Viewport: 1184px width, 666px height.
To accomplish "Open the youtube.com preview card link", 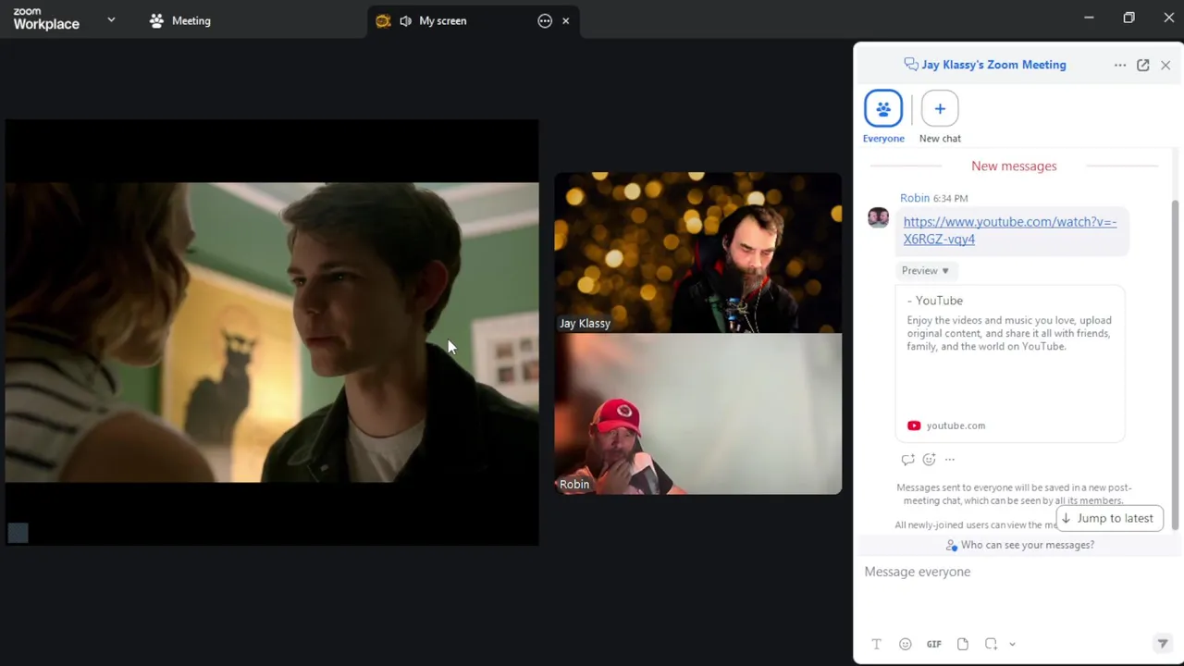I will (x=956, y=425).
